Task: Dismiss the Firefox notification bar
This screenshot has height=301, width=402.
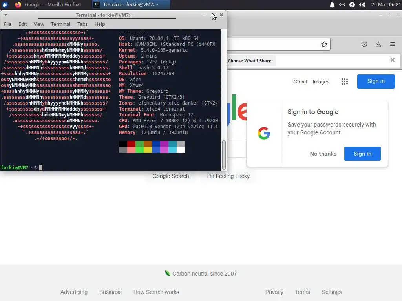Action: (x=393, y=60)
